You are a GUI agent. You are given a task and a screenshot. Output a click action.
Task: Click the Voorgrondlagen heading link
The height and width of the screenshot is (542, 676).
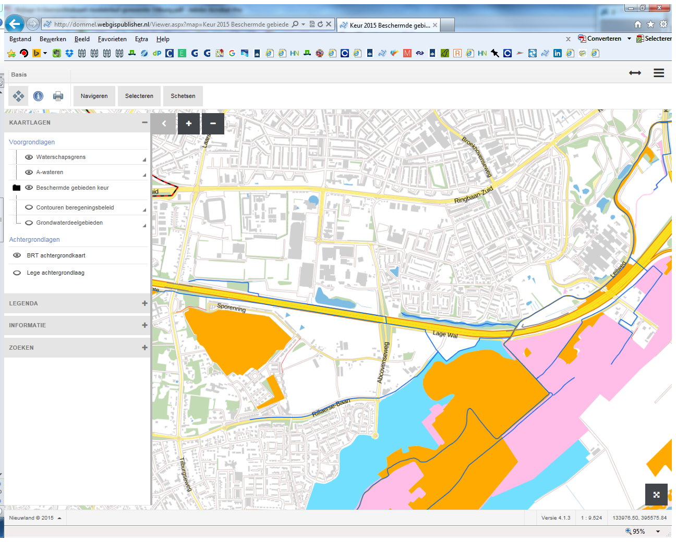32,142
